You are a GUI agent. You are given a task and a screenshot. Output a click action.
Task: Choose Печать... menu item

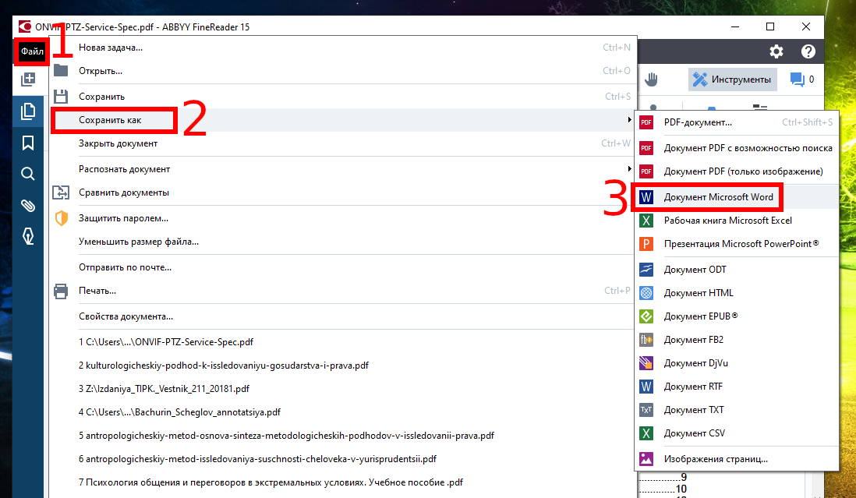pos(343,291)
